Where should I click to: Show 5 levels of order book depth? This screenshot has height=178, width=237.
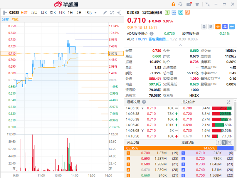(x=224, y=142)
